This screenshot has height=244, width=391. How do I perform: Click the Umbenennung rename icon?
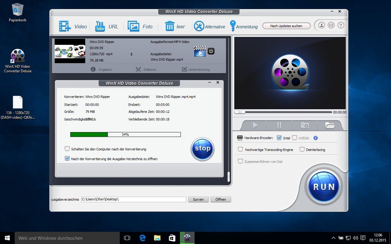coord(185,69)
